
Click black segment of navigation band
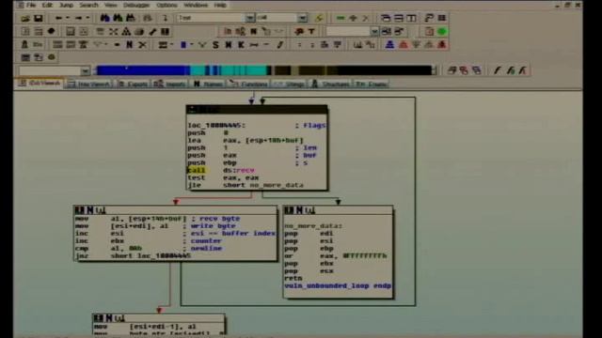pos(384,70)
